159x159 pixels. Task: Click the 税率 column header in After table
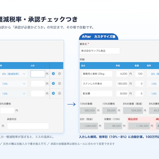click(x=149, y=66)
